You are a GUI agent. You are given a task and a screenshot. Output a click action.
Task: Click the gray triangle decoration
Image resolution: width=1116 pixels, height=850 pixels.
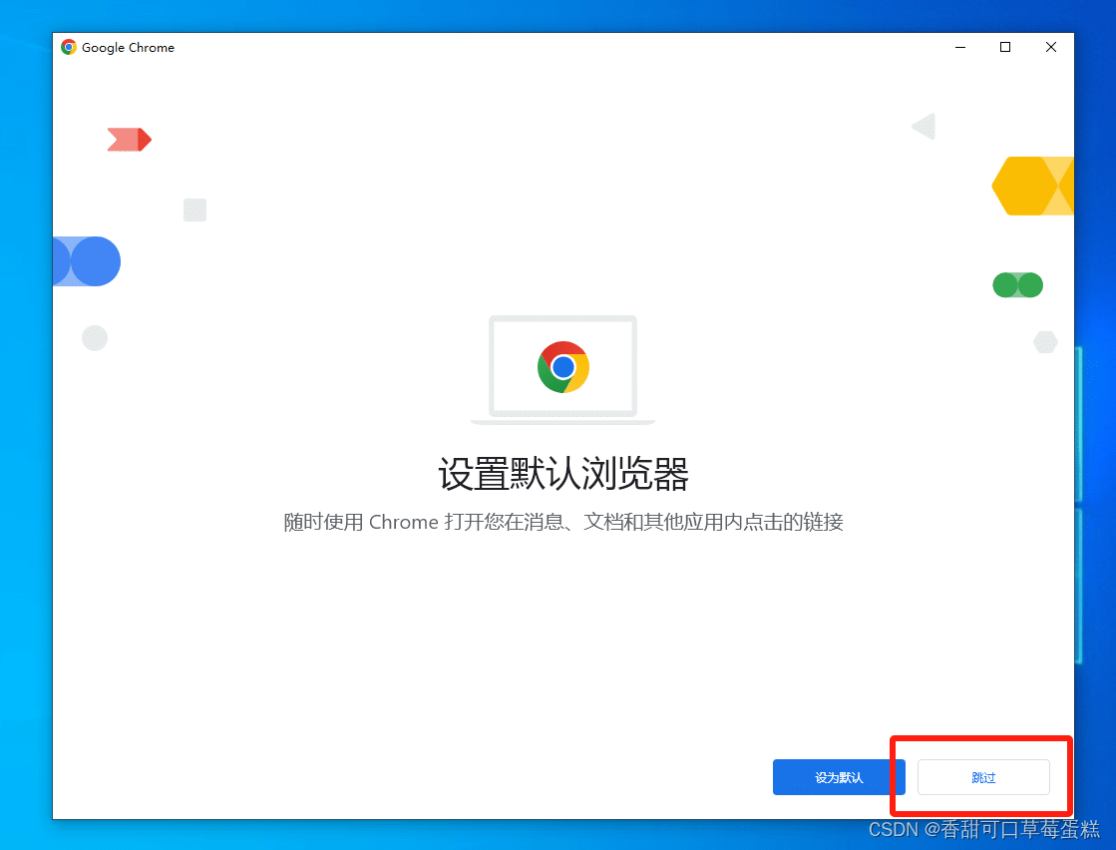(x=926, y=127)
